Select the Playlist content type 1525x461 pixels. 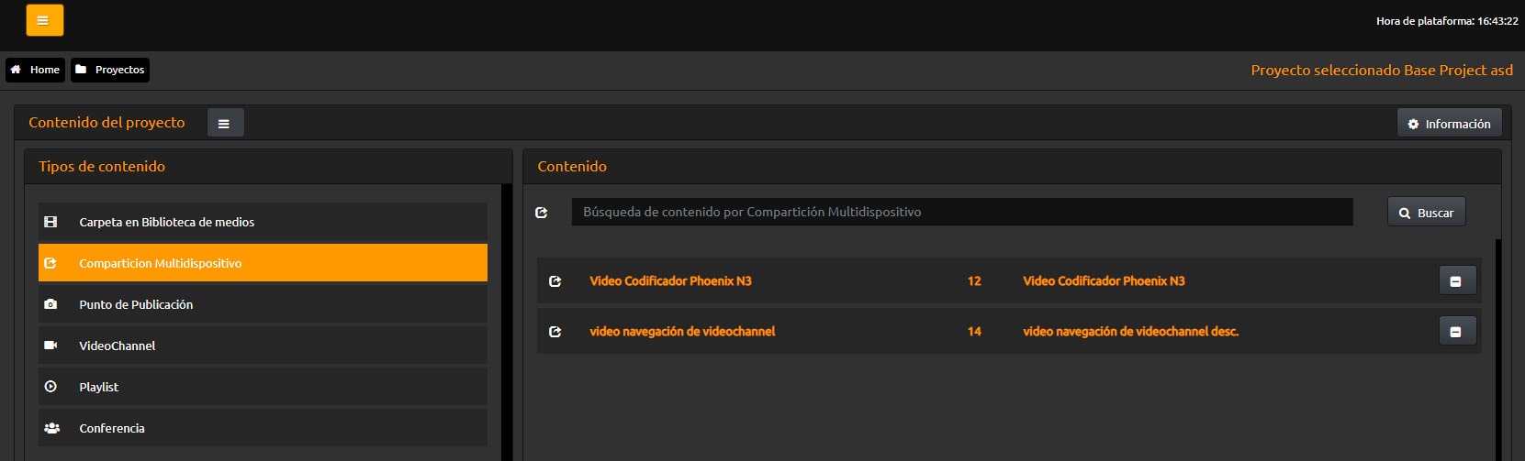(263, 387)
